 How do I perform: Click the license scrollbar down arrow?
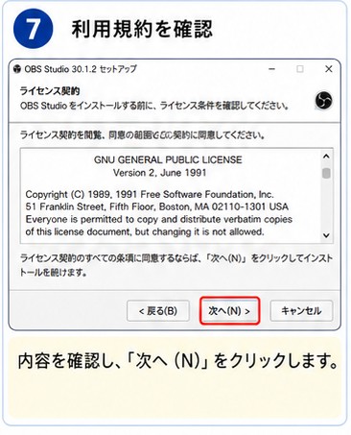326,235
